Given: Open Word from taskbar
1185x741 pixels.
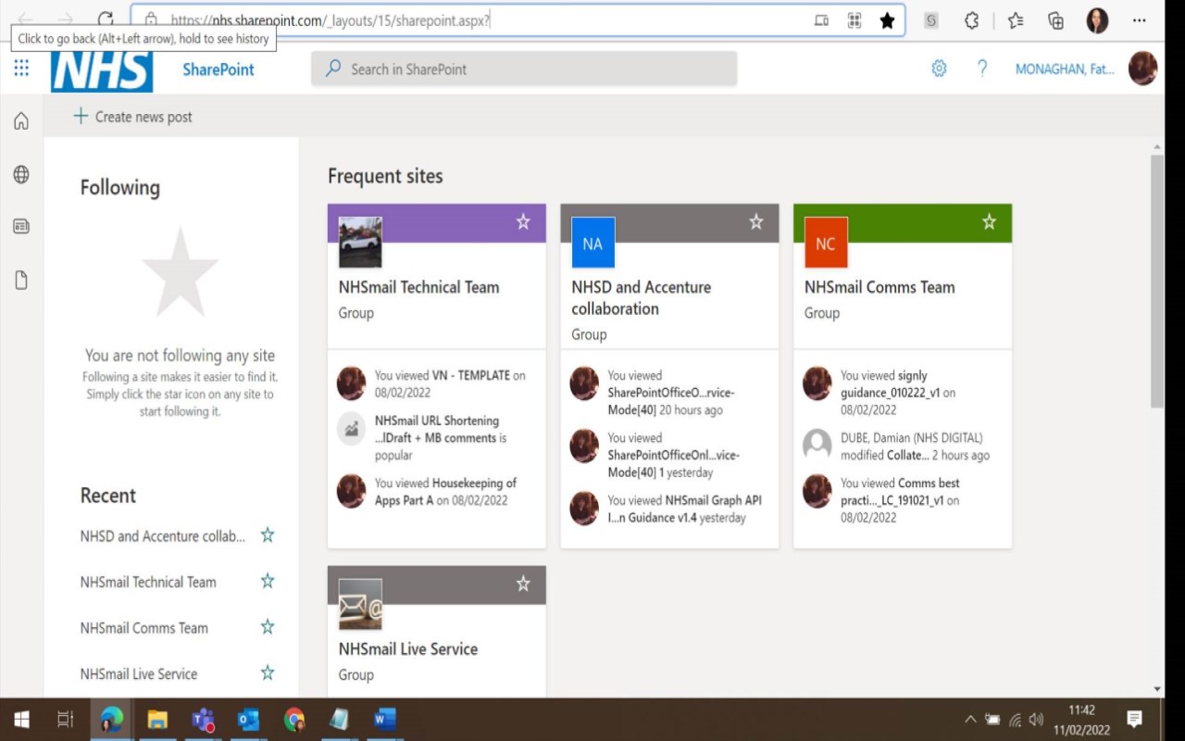Looking at the screenshot, I should (x=385, y=720).
